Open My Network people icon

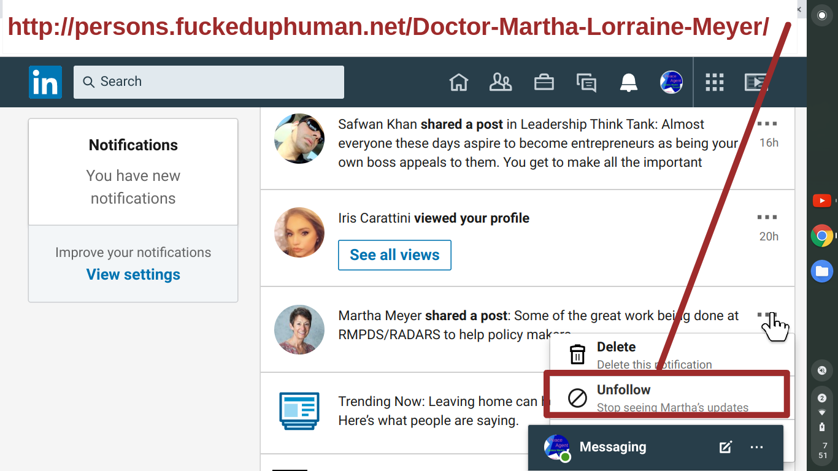(x=501, y=82)
